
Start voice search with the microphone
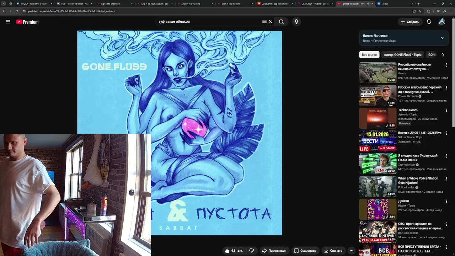[296, 22]
